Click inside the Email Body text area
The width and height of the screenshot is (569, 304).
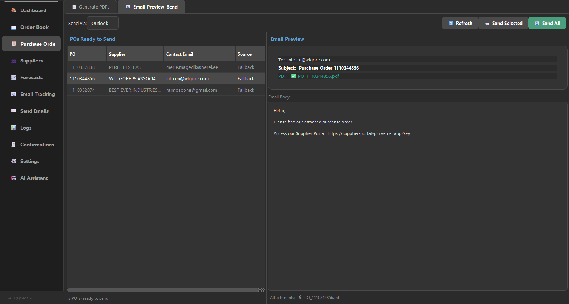pos(417,196)
